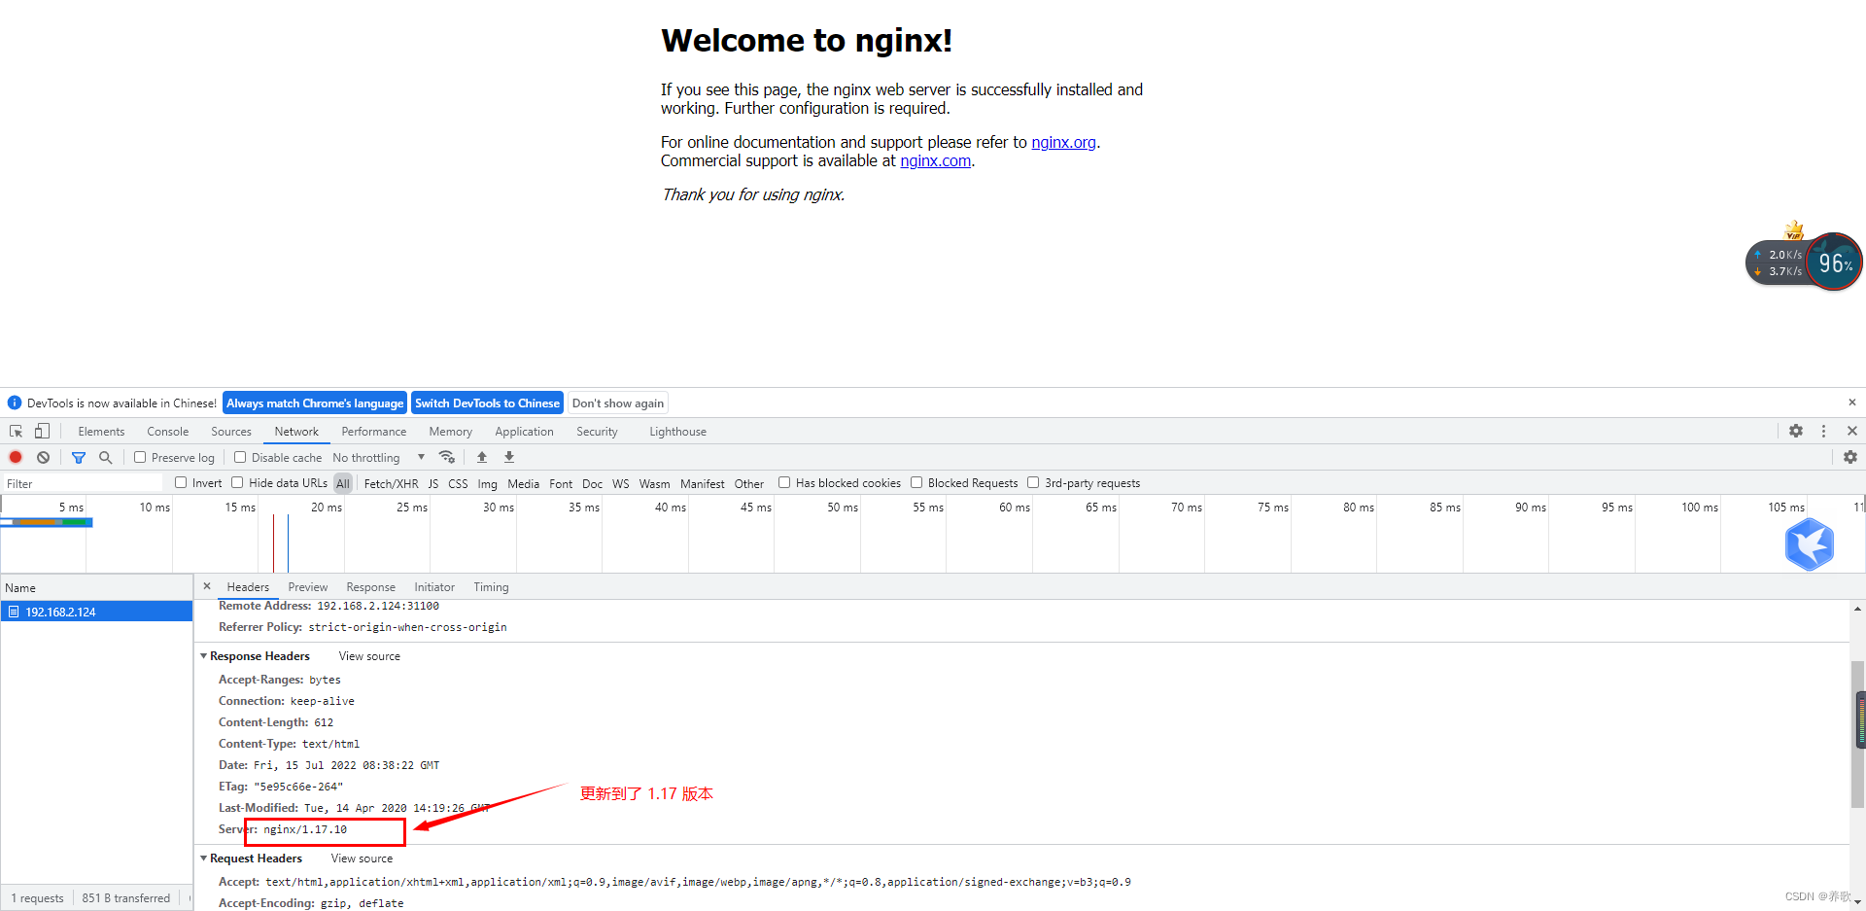Click Always match Chrome's language button

pos(315,403)
